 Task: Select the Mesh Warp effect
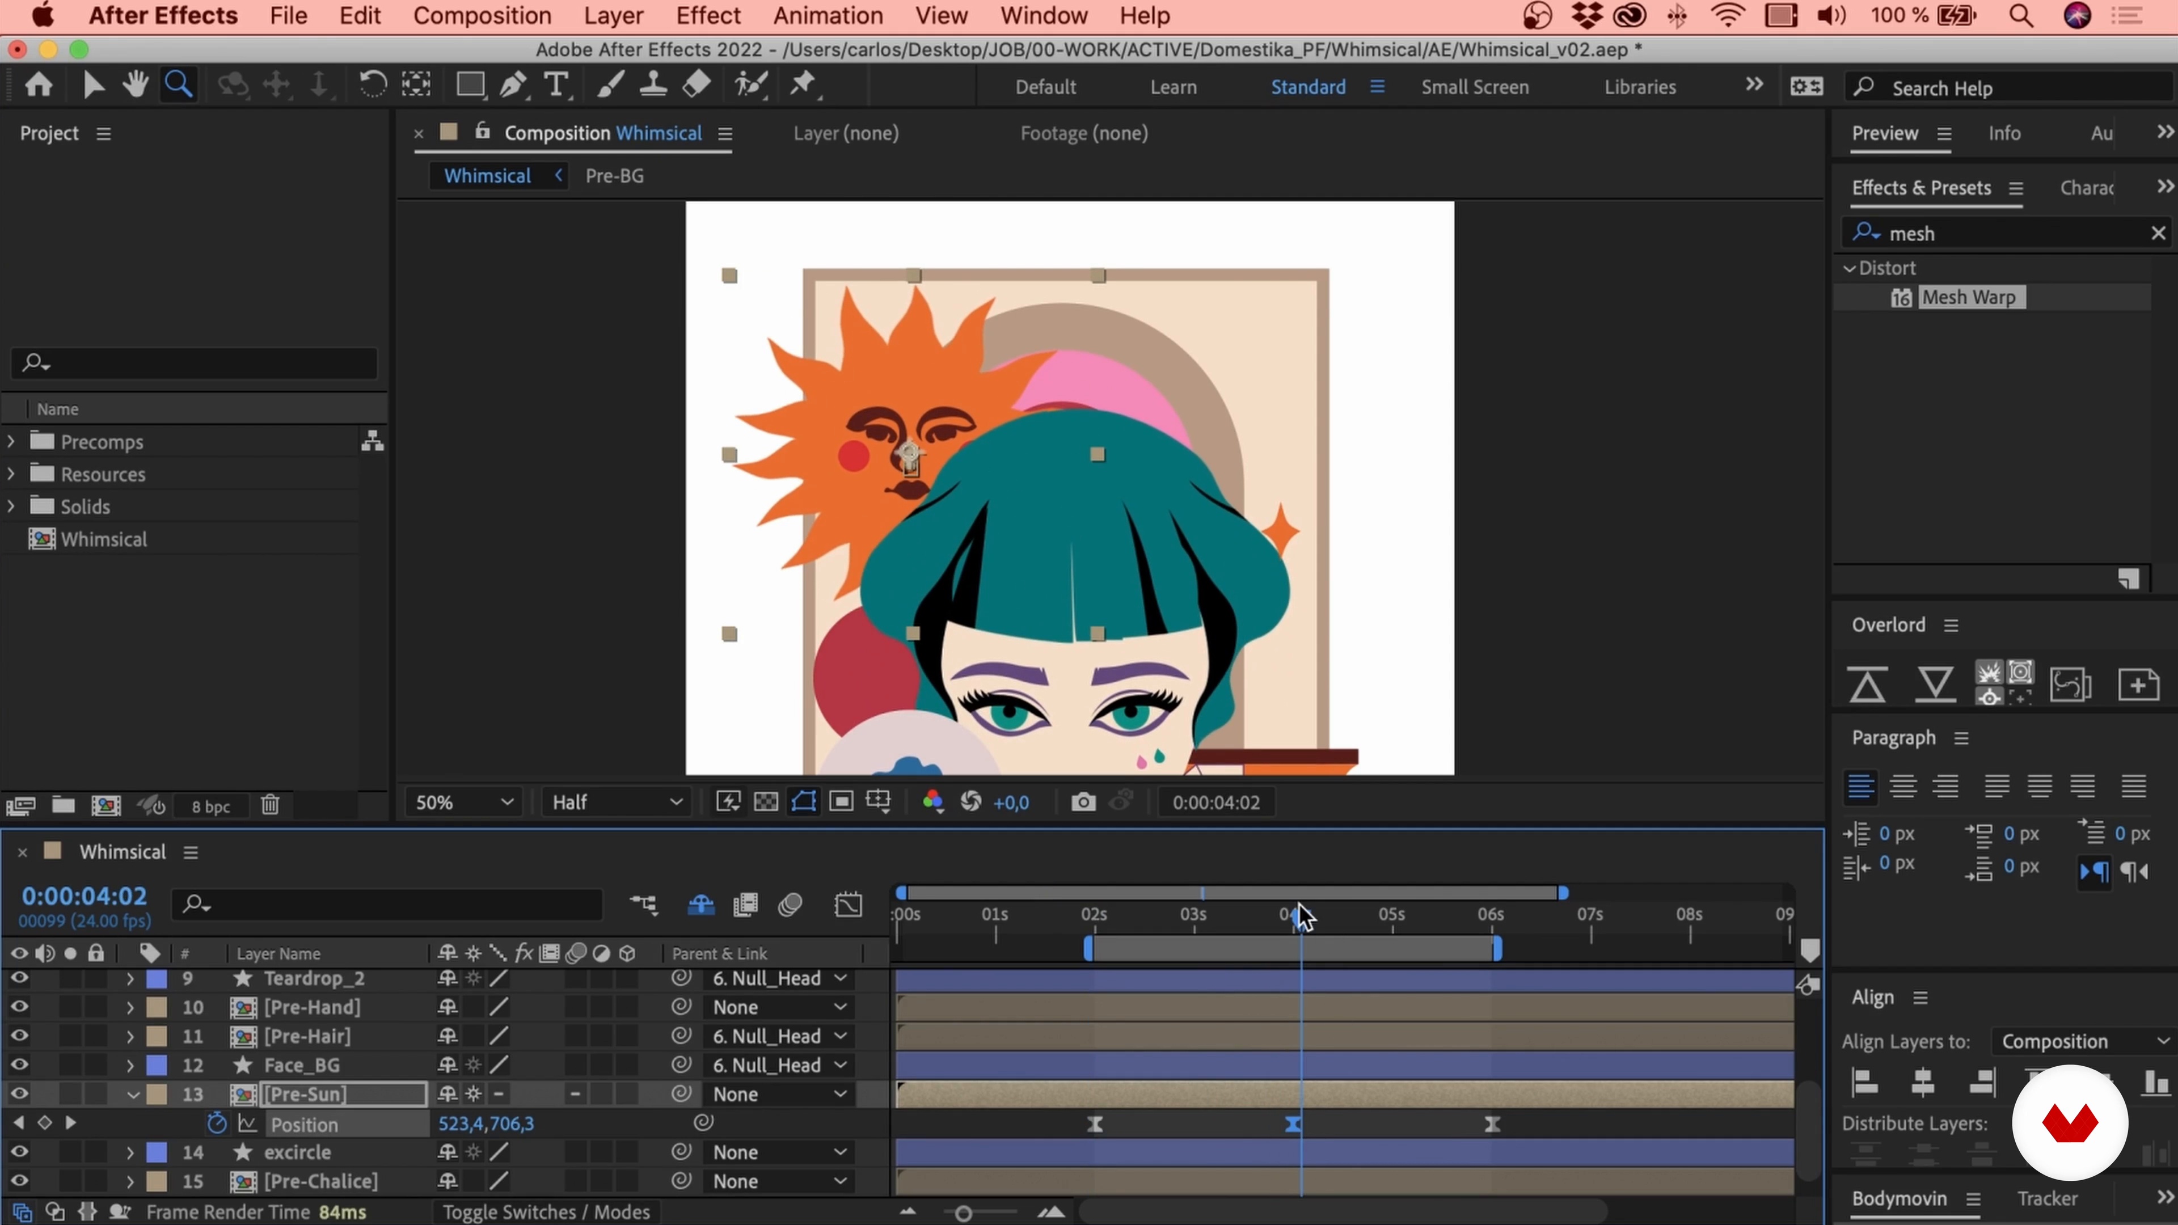1969,298
